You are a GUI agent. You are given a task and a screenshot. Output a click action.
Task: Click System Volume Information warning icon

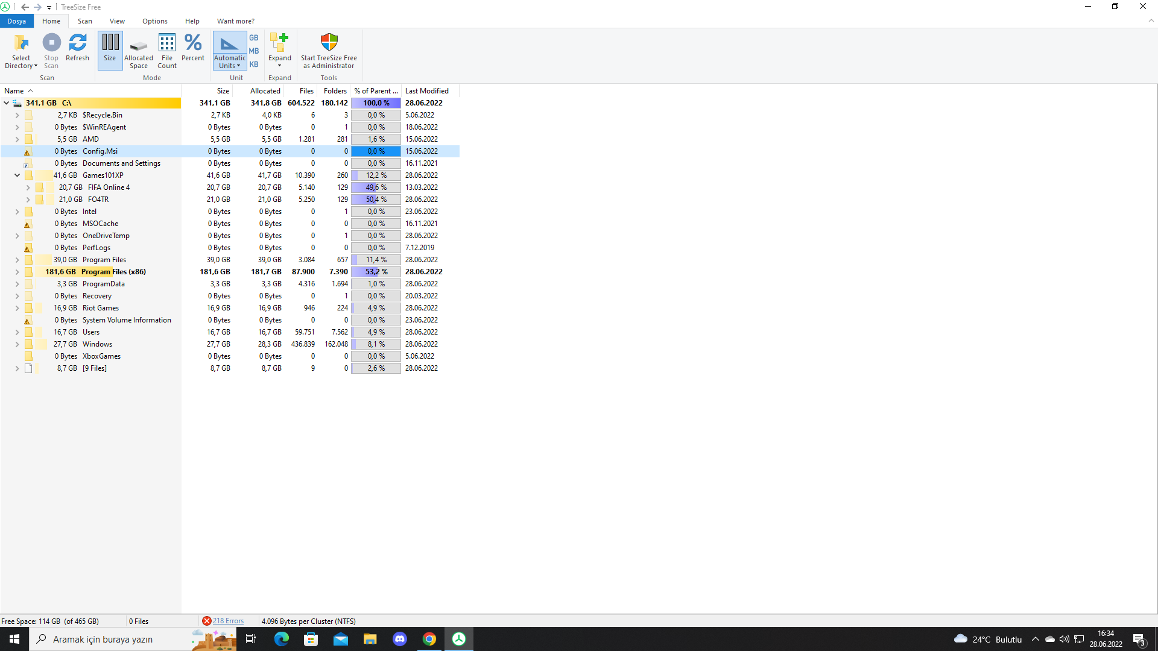click(x=27, y=321)
